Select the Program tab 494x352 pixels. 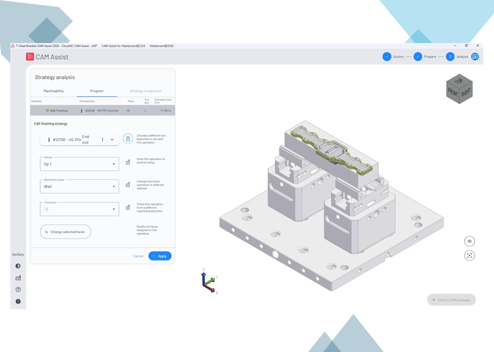coord(97,91)
